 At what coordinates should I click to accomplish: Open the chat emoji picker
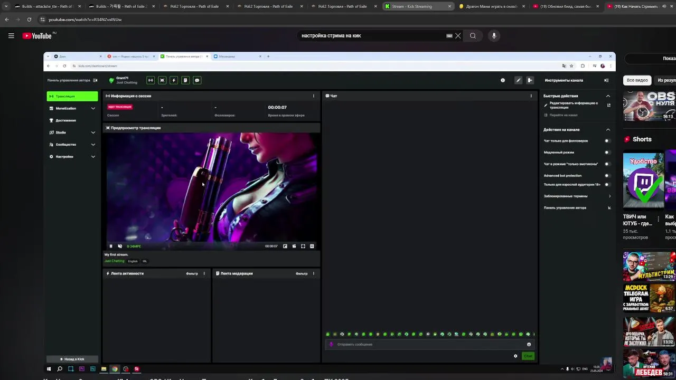(529, 345)
